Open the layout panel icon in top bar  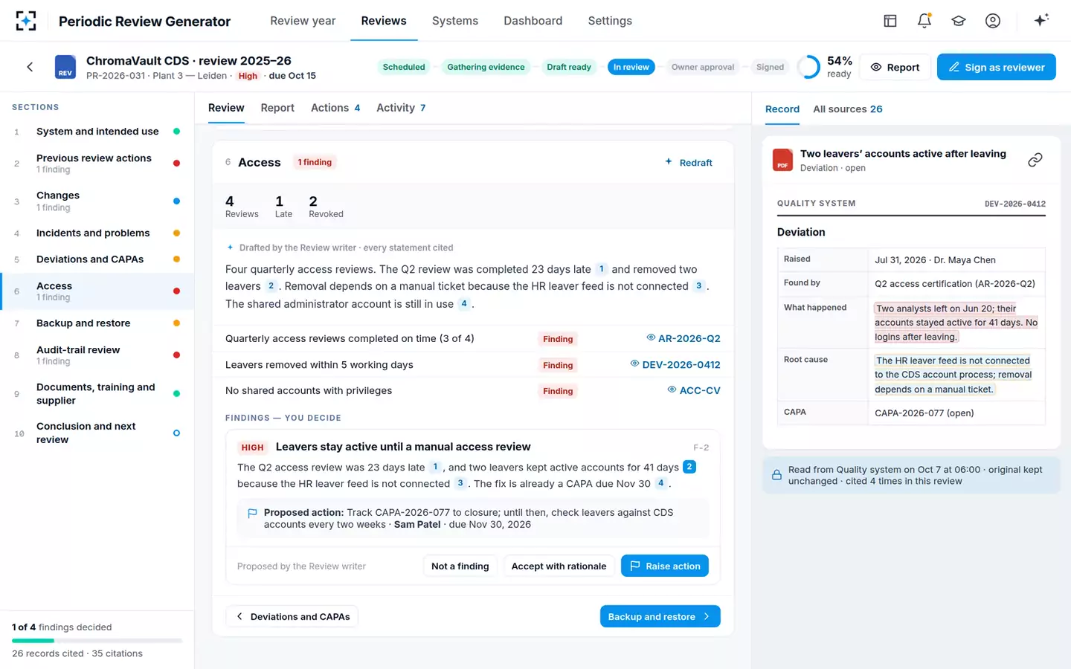pos(890,21)
